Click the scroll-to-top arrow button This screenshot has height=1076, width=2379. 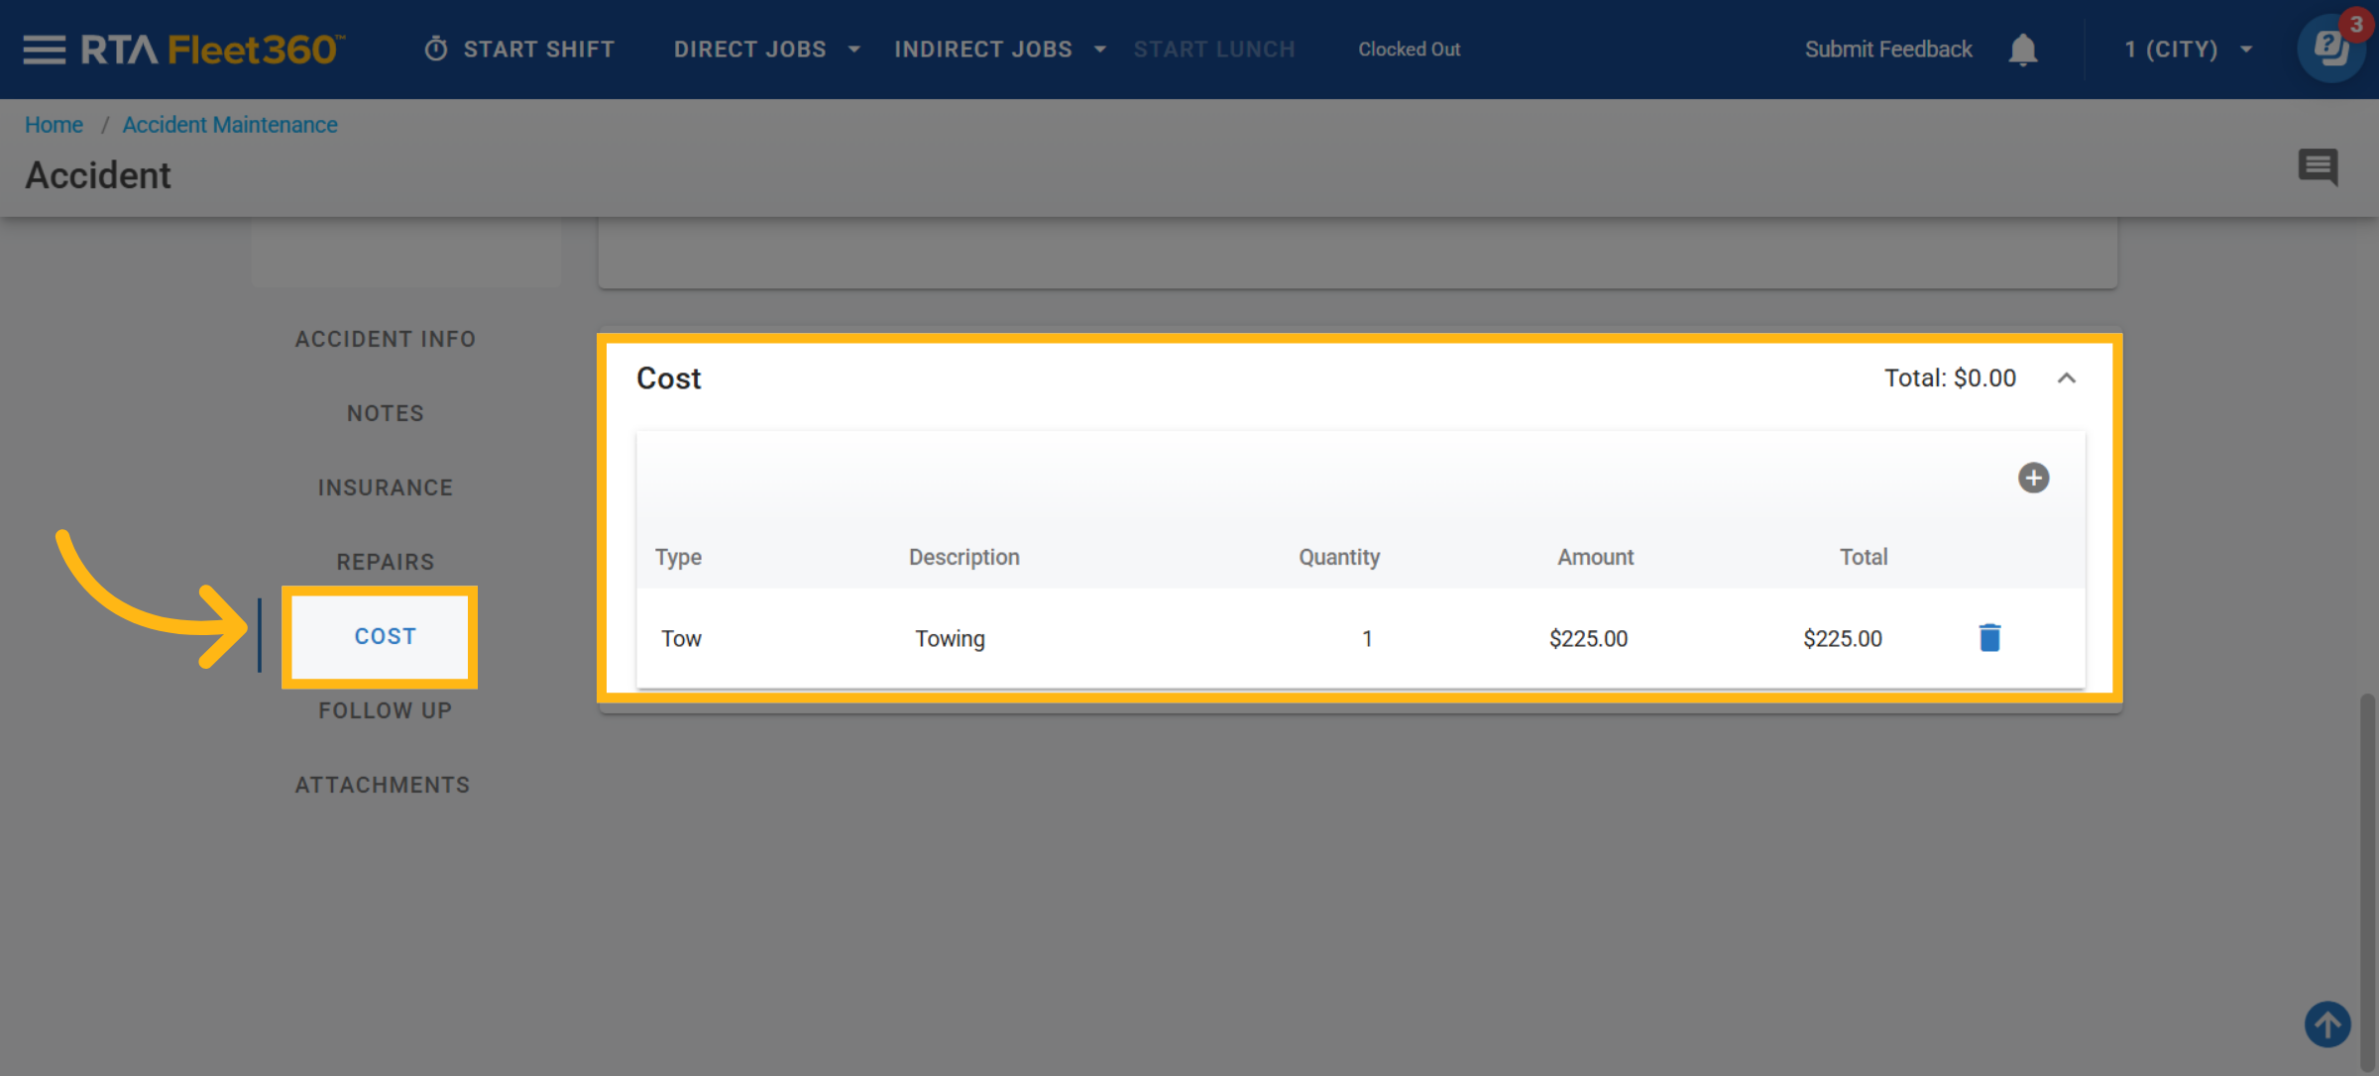(x=2326, y=1024)
